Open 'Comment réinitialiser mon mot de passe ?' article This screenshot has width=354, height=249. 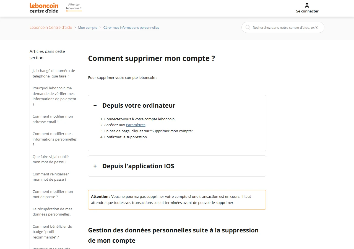51,177
